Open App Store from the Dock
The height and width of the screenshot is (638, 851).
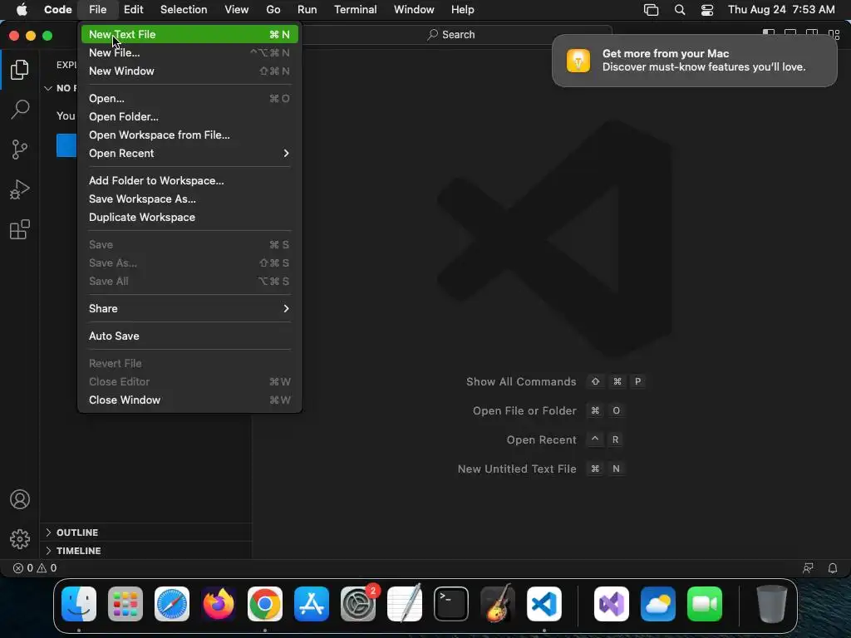click(x=312, y=604)
